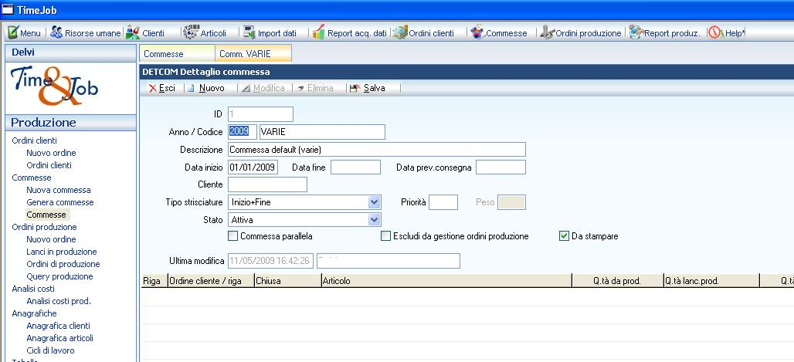The image size is (794, 362).
Task: Select highlighted Commesse sidebar item
Action: [x=46, y=215]
